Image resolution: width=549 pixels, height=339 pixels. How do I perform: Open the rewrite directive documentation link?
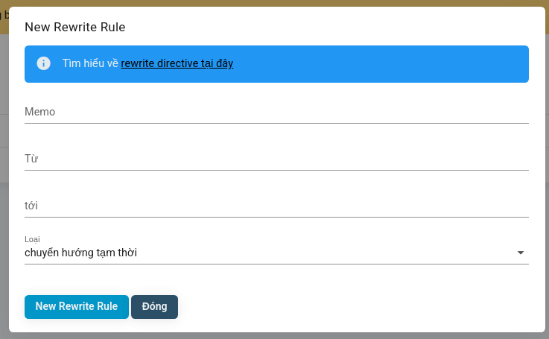tap(177, 63)
